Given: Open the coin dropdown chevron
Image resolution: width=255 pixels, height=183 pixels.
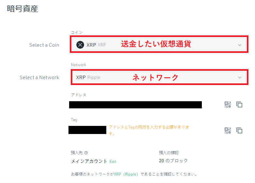Looking at the screenshot, I should point(240,45).
